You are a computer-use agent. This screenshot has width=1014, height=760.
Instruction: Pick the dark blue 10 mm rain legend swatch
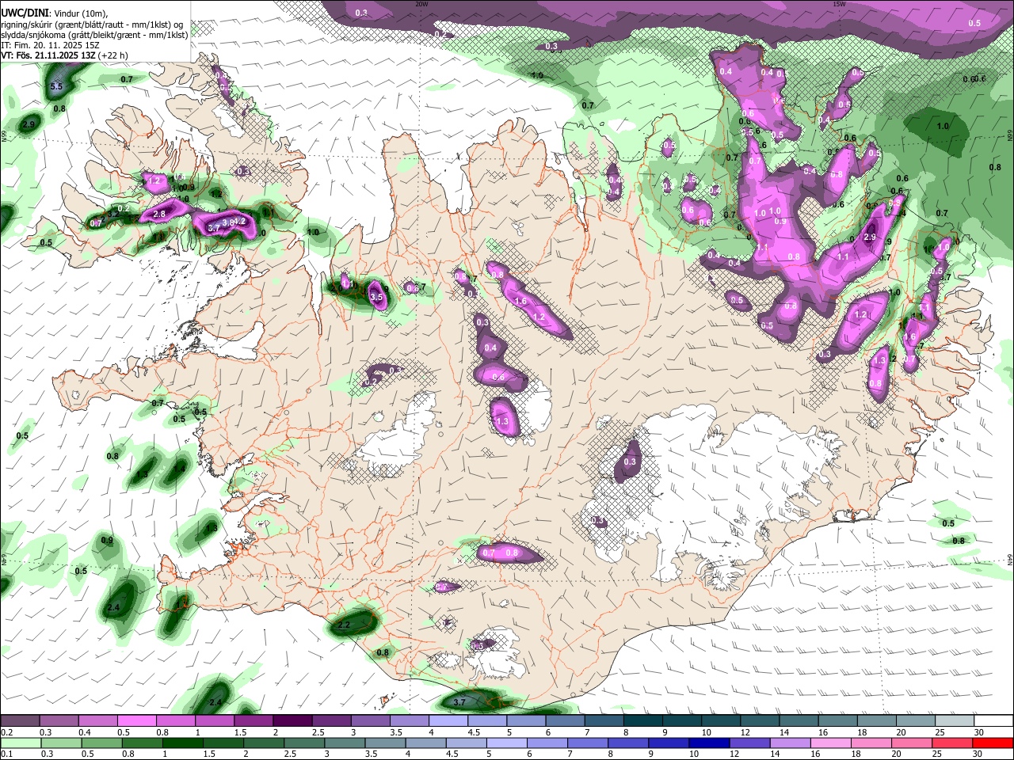708,743
